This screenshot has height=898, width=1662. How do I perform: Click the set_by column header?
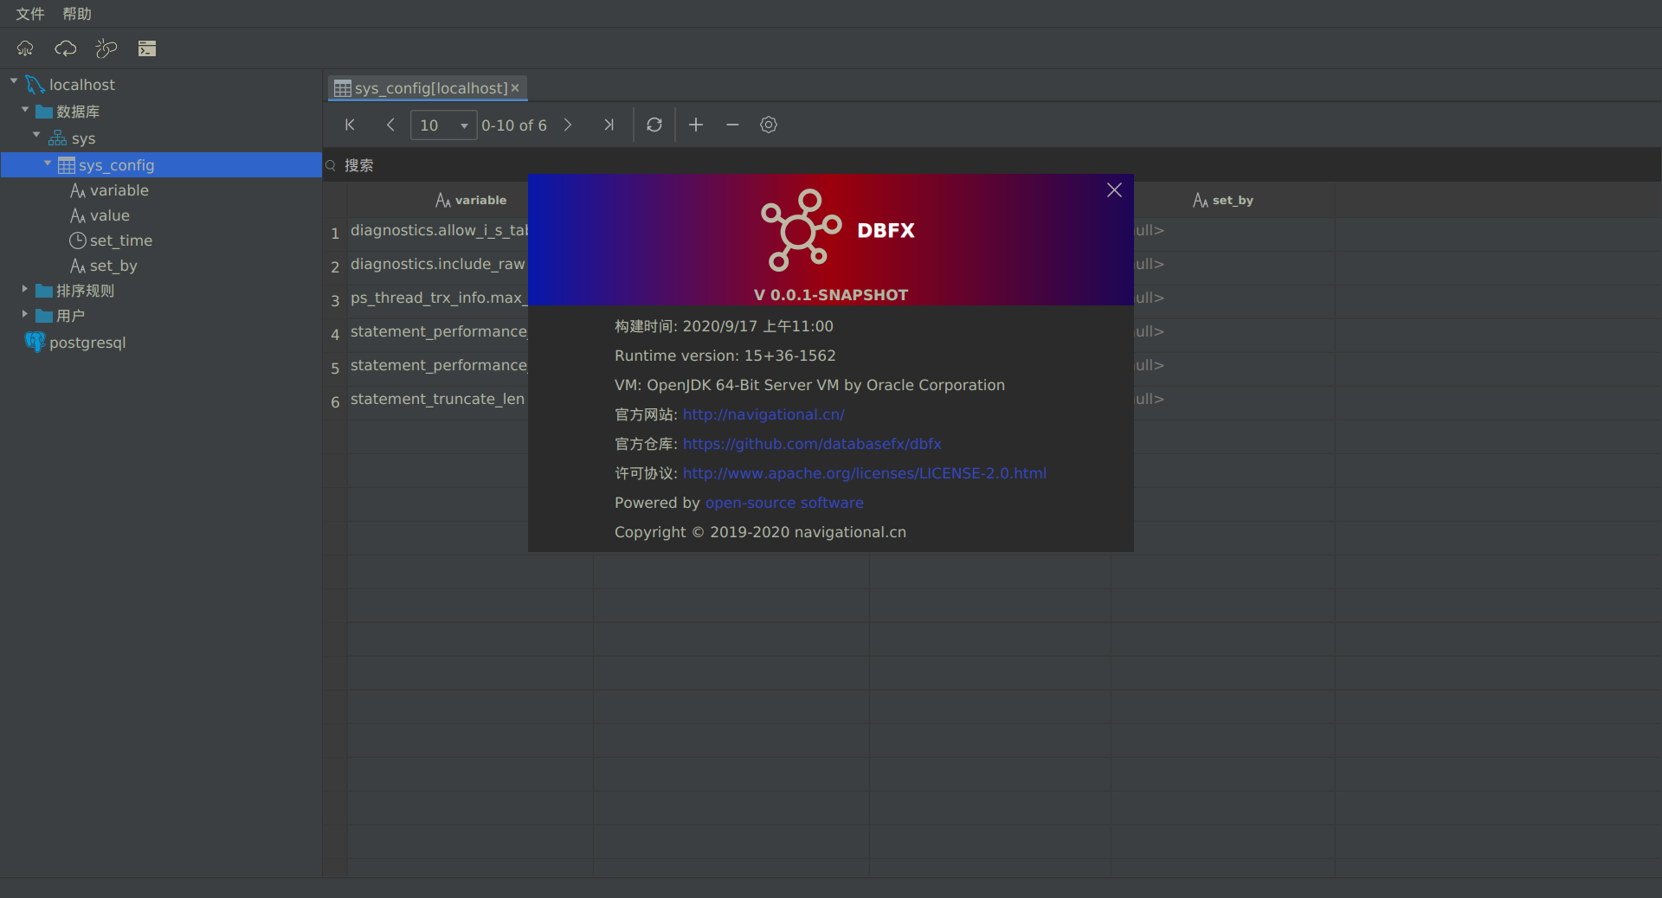click(1223, 200)
